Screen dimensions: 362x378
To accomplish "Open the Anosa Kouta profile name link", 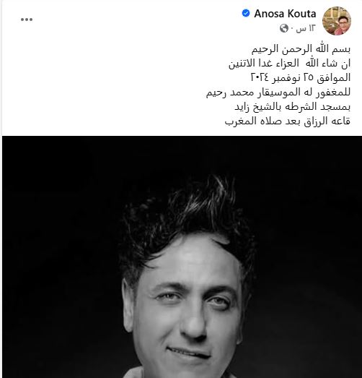I will (285, 14).
